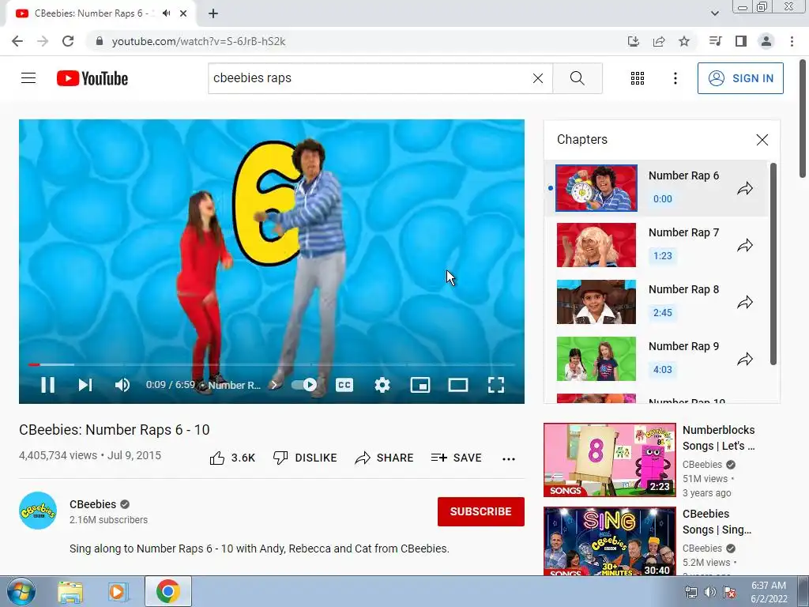Enter full screen mode
This screenshot has height=607, width=809.
[496, 385]
